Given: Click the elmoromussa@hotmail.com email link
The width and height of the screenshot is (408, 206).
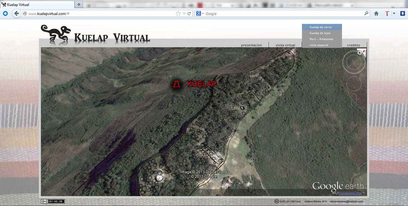Looking at the screenshot, I should click(x=346, y=201).
